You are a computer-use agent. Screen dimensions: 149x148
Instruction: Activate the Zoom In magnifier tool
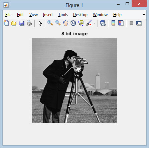pyautogui.click(x=50, y=23)
